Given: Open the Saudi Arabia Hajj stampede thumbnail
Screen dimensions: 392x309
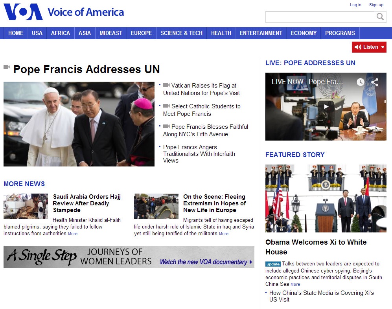Looking at the screenshot, I should click(26, 206).
